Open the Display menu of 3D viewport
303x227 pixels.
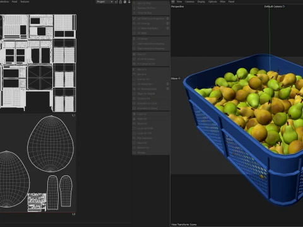201,1
